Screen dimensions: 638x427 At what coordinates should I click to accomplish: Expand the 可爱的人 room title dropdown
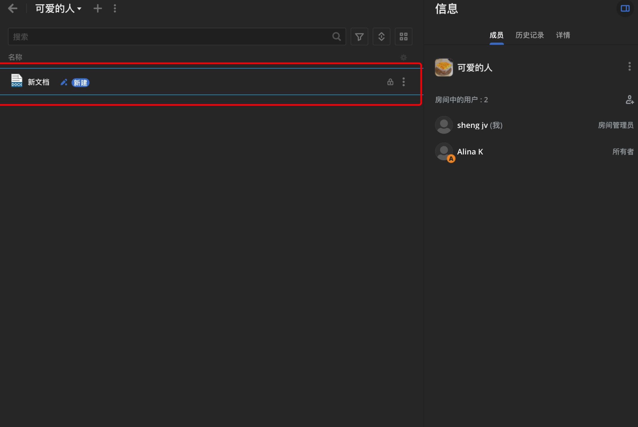58,8
